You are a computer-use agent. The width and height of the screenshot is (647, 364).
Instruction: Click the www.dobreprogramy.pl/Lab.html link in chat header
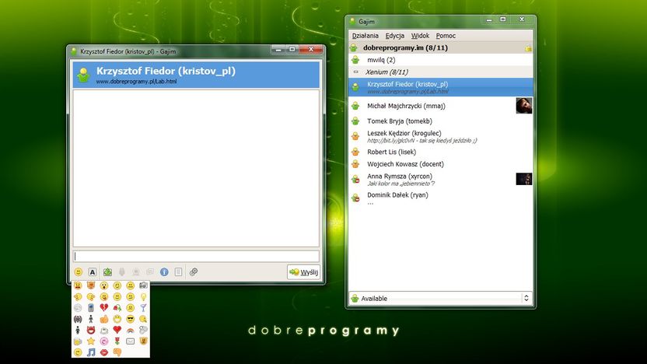137,82
